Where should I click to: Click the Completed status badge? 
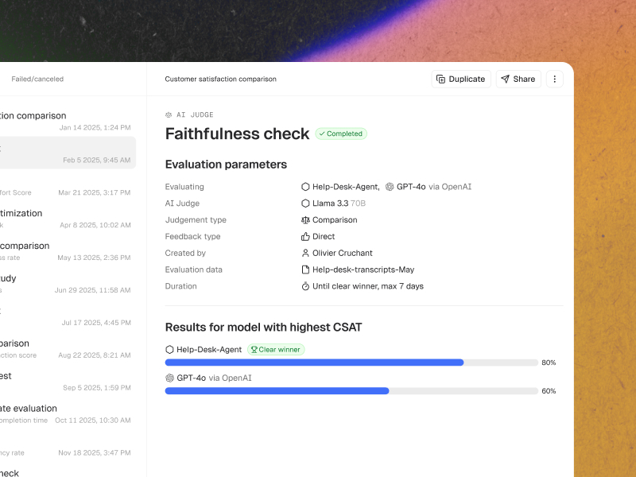coord(341,134)
